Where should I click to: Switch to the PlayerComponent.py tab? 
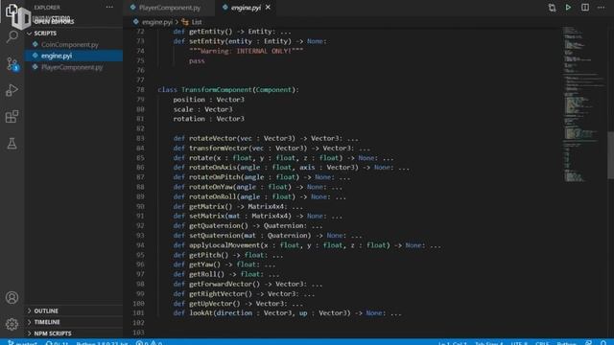coord(169,8)
